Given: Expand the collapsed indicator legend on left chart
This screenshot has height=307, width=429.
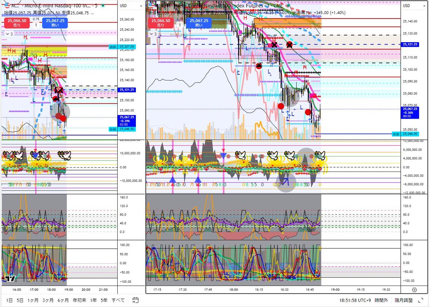Looking at the screenshot, I should click(x=9, y=34).
